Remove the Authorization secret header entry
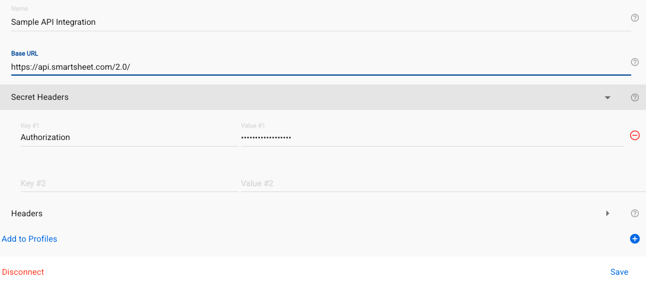The width and height of the screenshot is (646, 286). pos(635,135)
